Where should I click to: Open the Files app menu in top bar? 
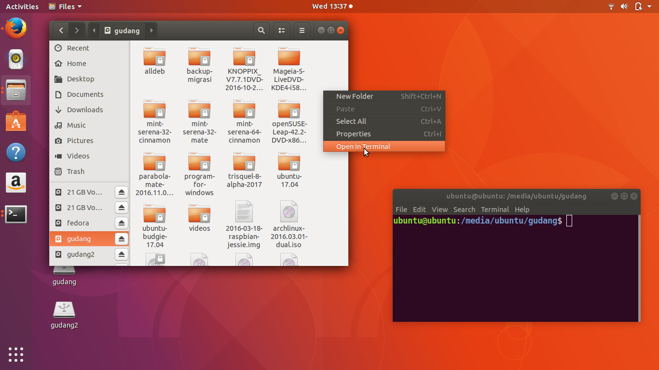point(66,6)
